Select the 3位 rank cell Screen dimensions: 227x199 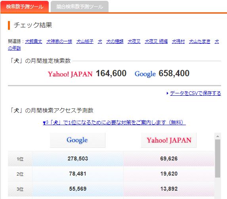coord(20,189)
